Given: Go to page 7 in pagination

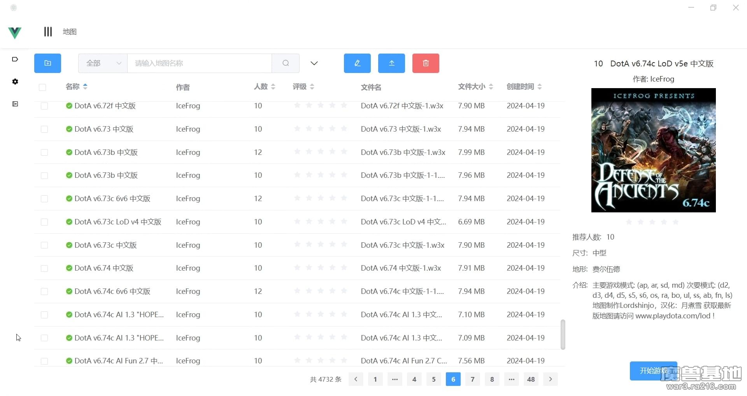Looking at the screenshot, I should [472, 379].
